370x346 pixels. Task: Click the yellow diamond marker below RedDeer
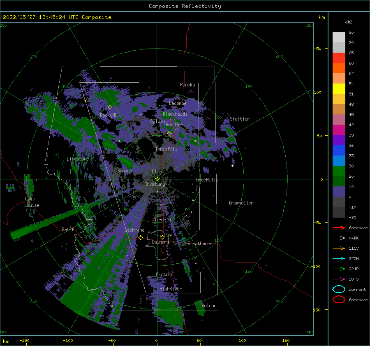169,134
